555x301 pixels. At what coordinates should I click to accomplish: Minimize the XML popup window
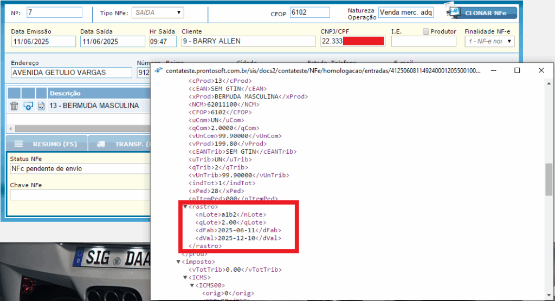[x=493, y=70]
